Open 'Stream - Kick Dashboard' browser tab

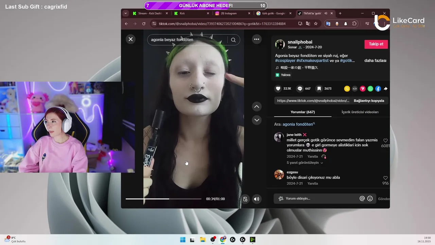(x=150, y=13)
